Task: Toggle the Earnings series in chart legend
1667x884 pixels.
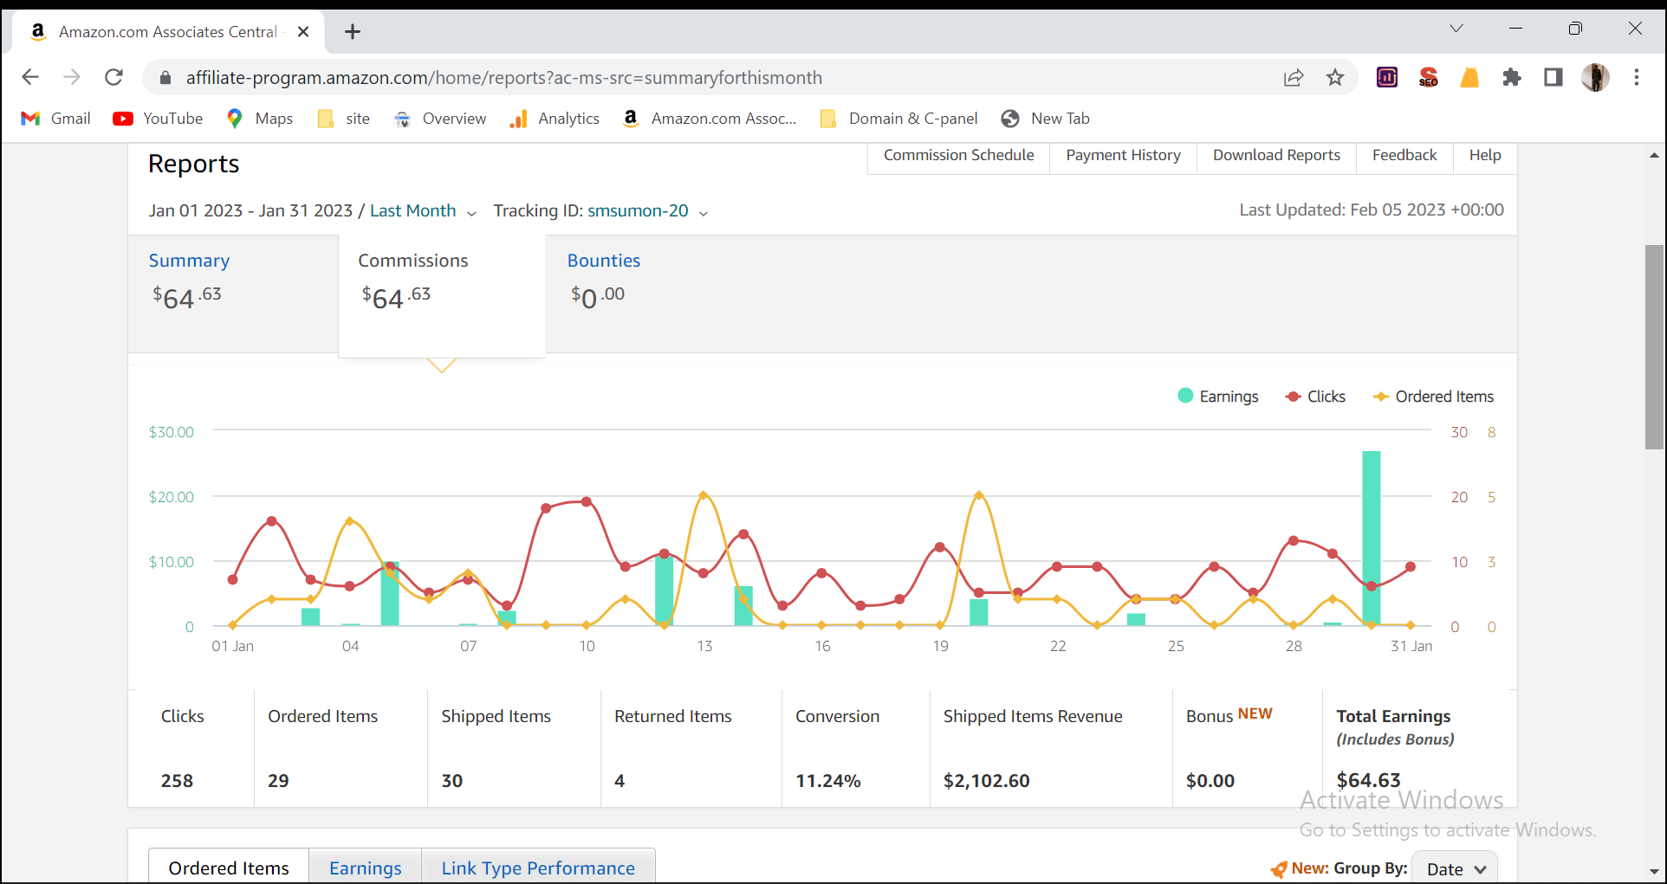Action: [1217, 397]
